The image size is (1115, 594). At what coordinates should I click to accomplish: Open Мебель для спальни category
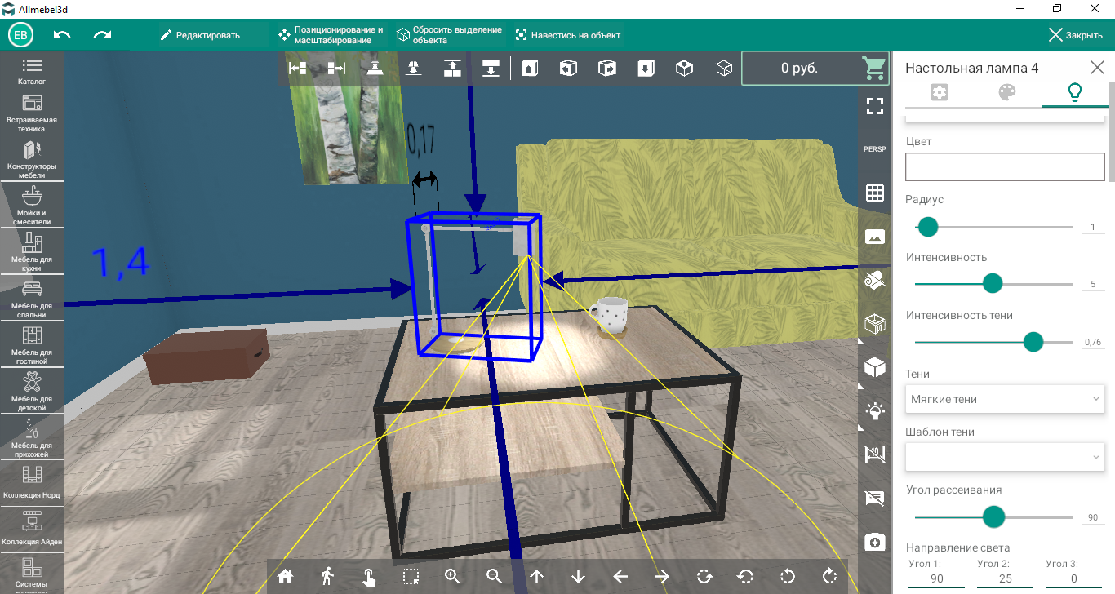click(x=32, y=299)
